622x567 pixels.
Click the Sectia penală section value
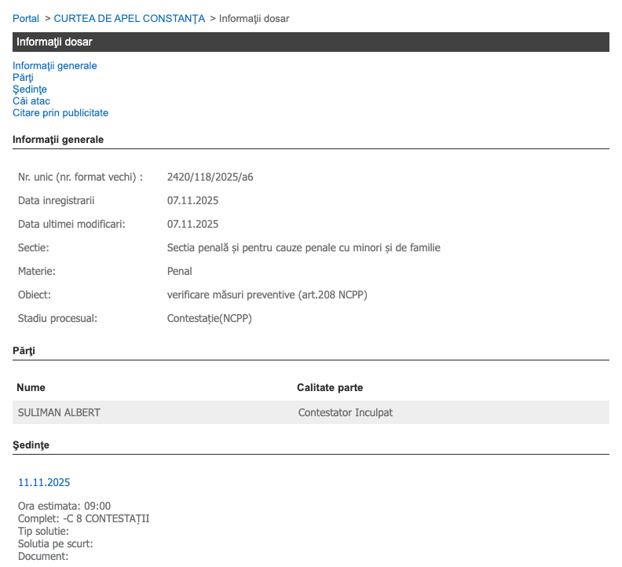303,247
